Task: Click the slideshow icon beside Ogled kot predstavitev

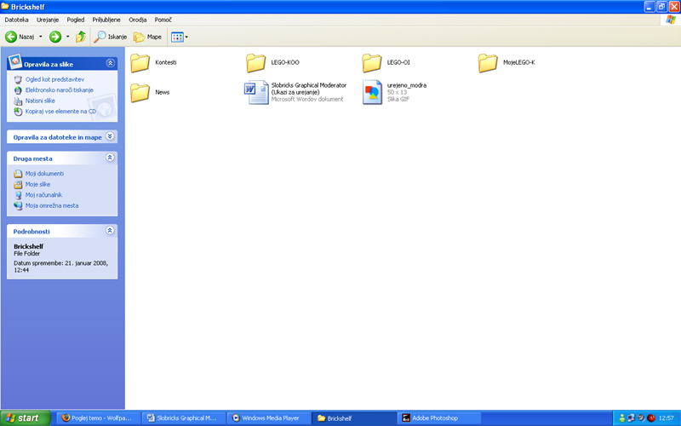Action: 18,79
